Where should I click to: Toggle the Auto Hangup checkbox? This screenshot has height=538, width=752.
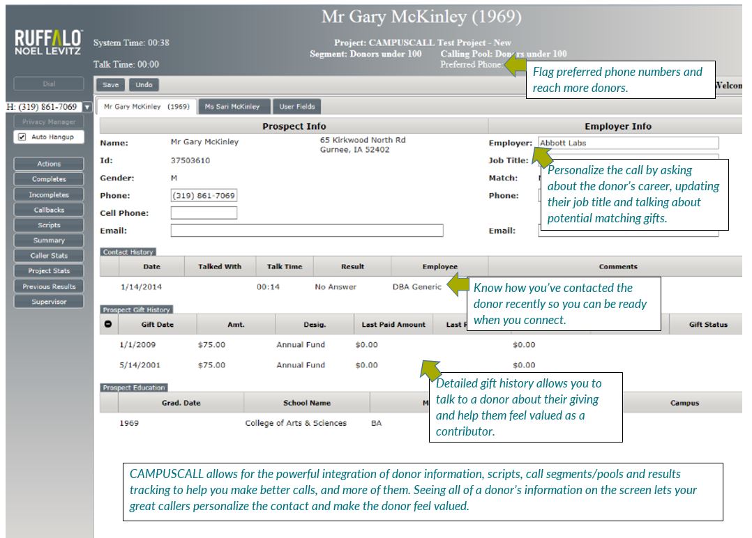[x=22, y=137]
